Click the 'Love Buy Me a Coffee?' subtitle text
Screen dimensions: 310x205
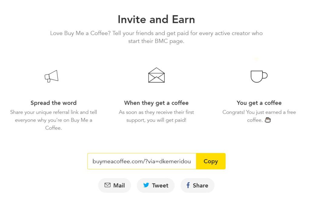[x=157, y=37]
